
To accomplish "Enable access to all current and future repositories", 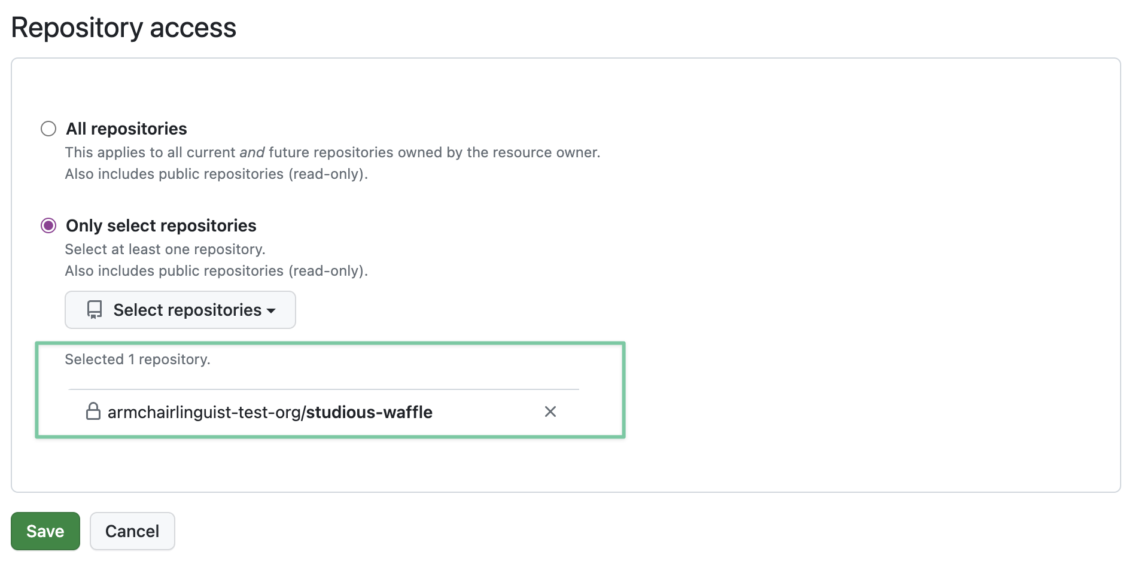I will pos(48,128).
